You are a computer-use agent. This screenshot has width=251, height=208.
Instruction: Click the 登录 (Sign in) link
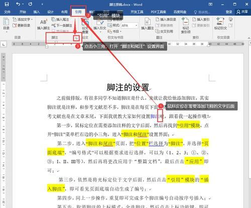(229, 12)
